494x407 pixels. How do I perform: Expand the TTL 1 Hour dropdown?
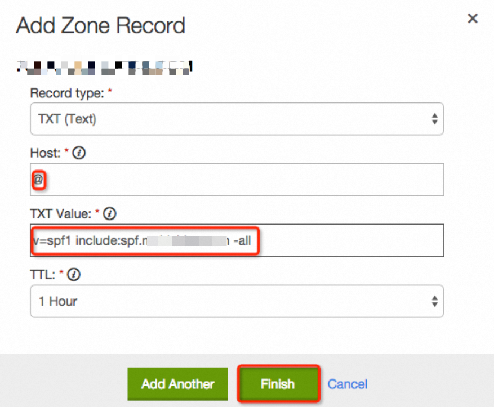pyautogui.click(x=237, y=301)
